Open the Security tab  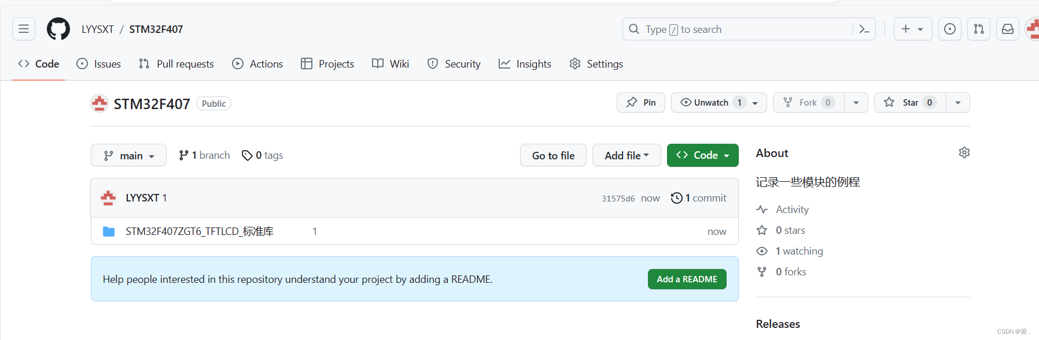coord(454,64)
